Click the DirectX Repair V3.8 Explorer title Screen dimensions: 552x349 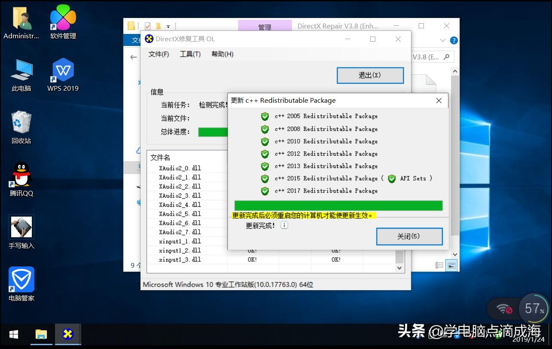coord(338,26)
